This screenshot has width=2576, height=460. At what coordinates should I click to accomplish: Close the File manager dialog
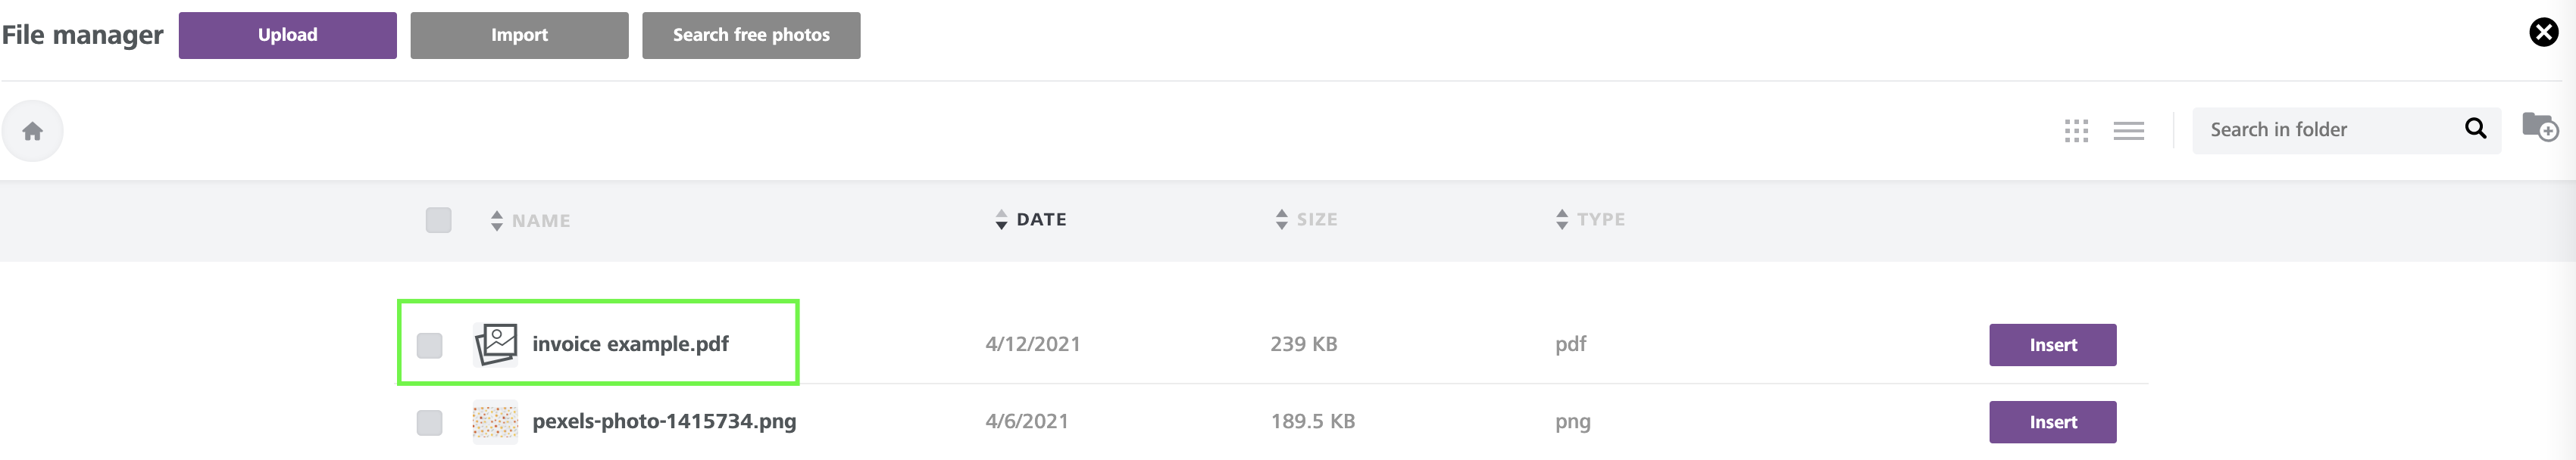[x=2543, y=32]
